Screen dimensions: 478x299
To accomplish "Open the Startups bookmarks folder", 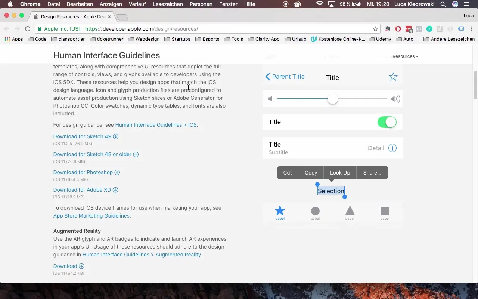I will [177, 39].
